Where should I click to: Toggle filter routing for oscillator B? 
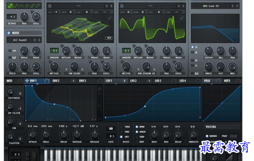192,52
